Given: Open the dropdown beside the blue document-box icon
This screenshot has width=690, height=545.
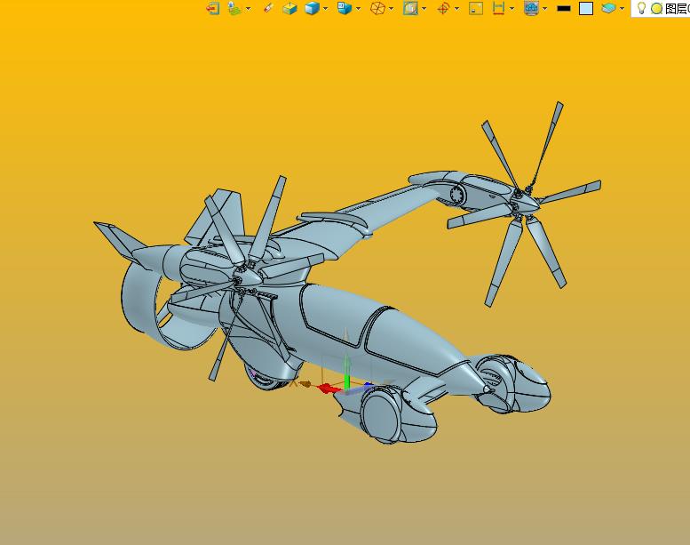Looking at the screenshot, I should tap(358, 9).
